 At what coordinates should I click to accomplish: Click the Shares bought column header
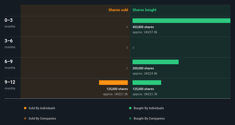(145, 10)
